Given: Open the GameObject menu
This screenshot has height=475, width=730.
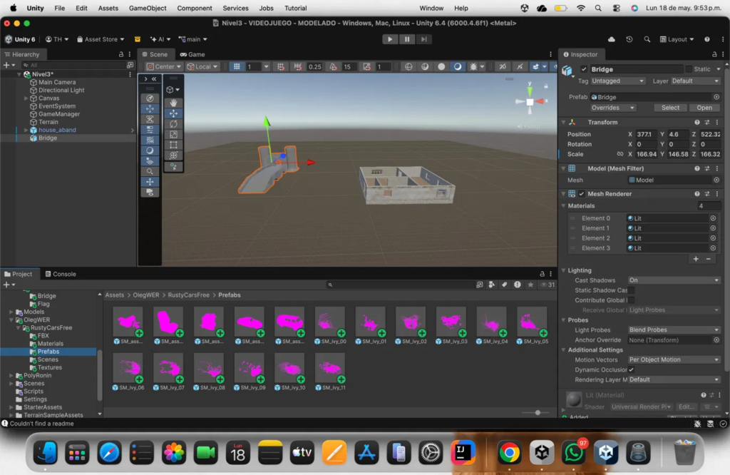Looking at the screenshot, I should pos(147,8).
